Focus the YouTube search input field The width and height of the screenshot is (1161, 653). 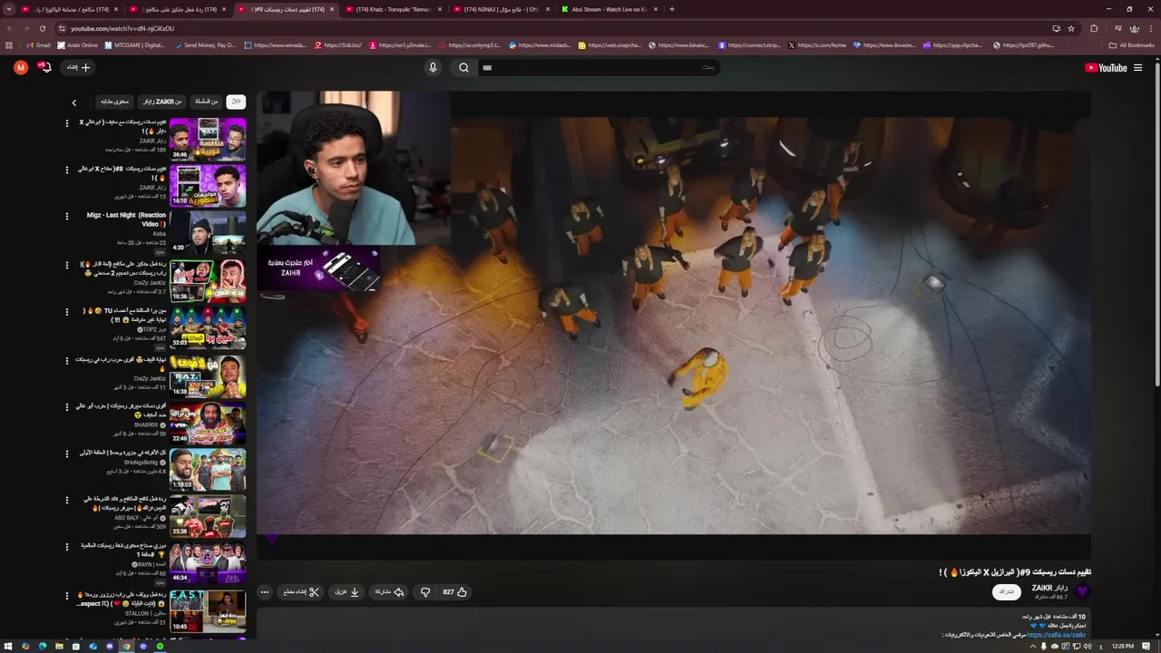click(599, 67)
